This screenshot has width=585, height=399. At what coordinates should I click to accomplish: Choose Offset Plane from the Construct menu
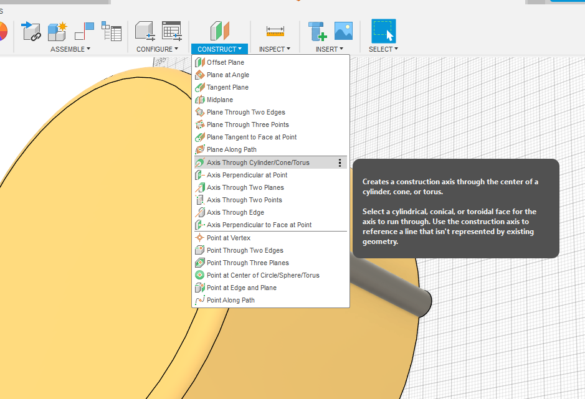click(x=226, y=62)
